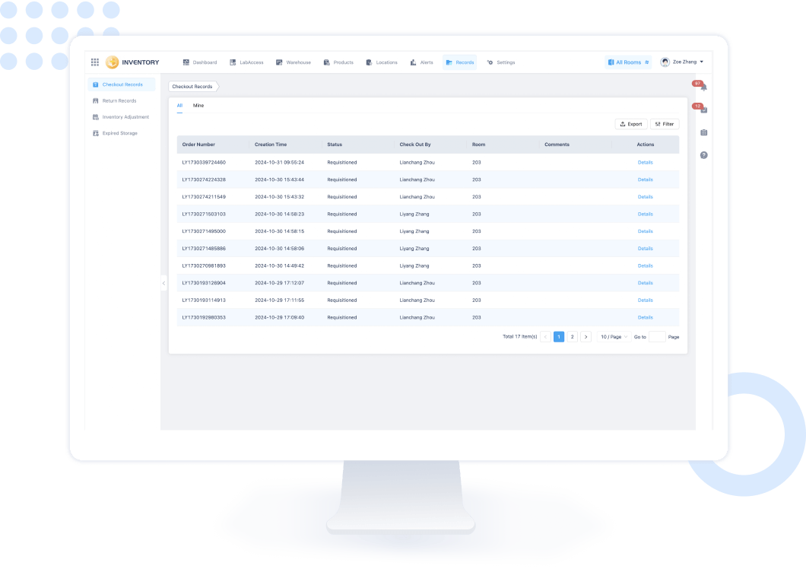Viewport: 806px width, 569px height.
Task: Click the Go to page input field
Action: [x=657, y=336]
